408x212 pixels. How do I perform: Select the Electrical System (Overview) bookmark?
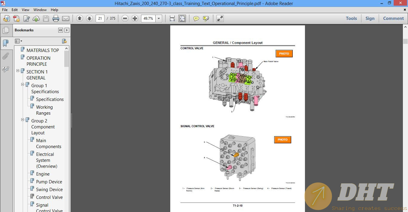[x=47, y=160]
